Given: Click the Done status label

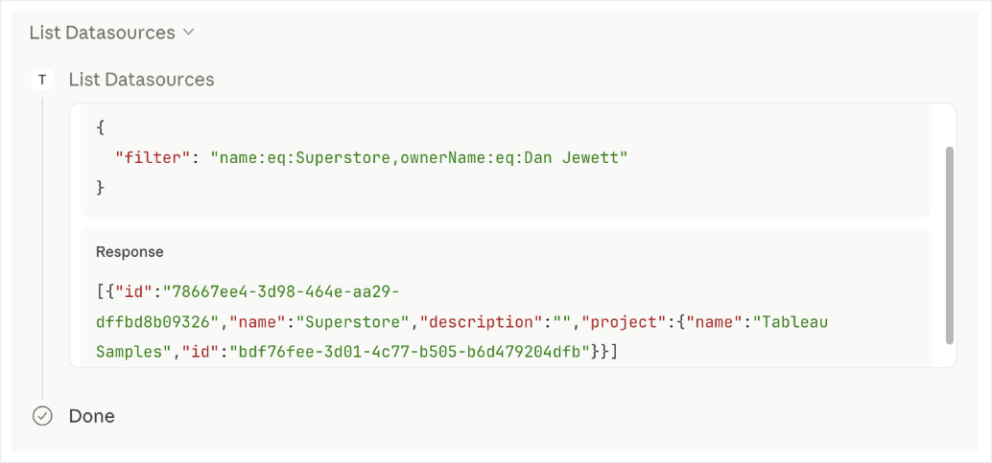Looking at the screenshot, I should [92, 416].
